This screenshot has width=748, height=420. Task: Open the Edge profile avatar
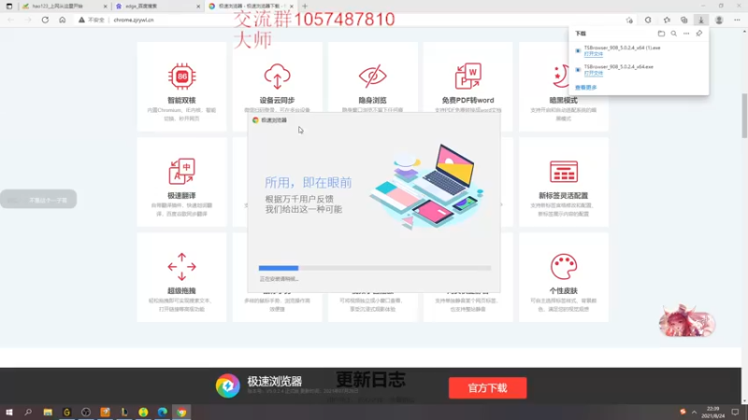[719, 20]
